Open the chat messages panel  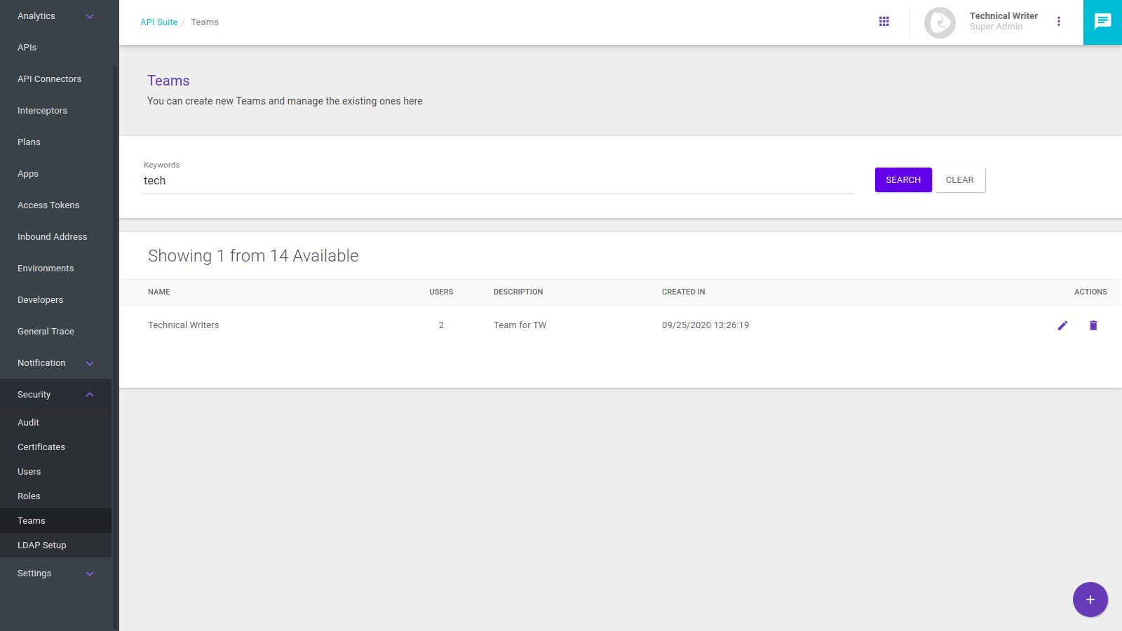point(1102,22)
